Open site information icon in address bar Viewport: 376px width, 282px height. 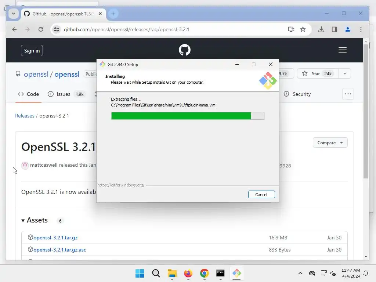point(57,29)
